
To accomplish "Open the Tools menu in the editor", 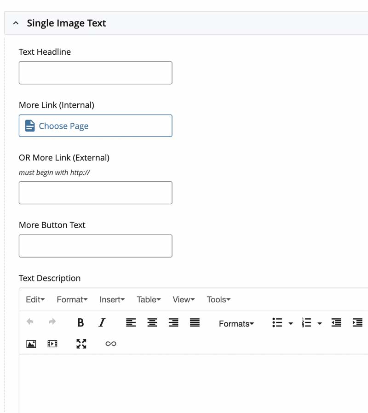I will click(218, 299).
